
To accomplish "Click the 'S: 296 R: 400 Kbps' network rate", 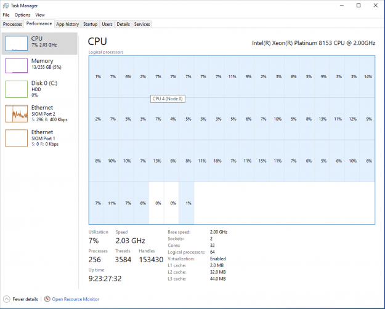I will [x=49, y=119].
